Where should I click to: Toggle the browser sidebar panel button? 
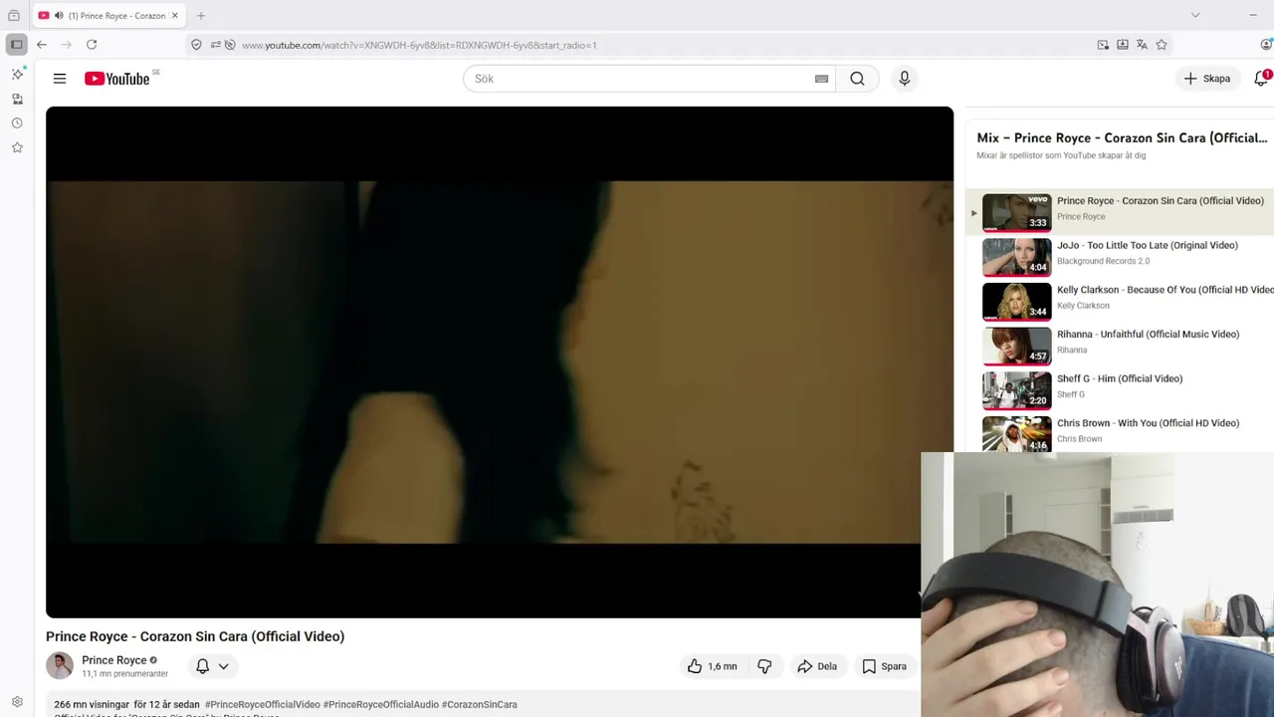point(17,45)
